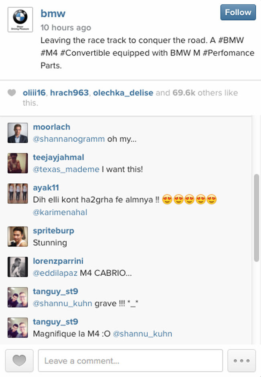Open the #Convertible hashtag

click(x=85, y=53)
